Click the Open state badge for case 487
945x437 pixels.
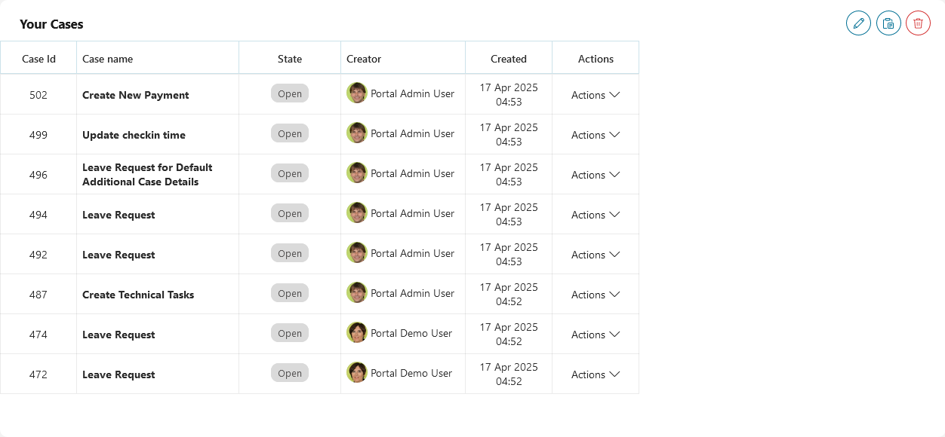tap(290, 293)
